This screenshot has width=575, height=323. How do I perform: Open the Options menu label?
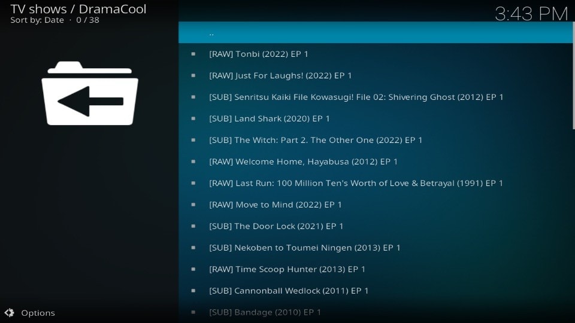[x=38, y=313]
